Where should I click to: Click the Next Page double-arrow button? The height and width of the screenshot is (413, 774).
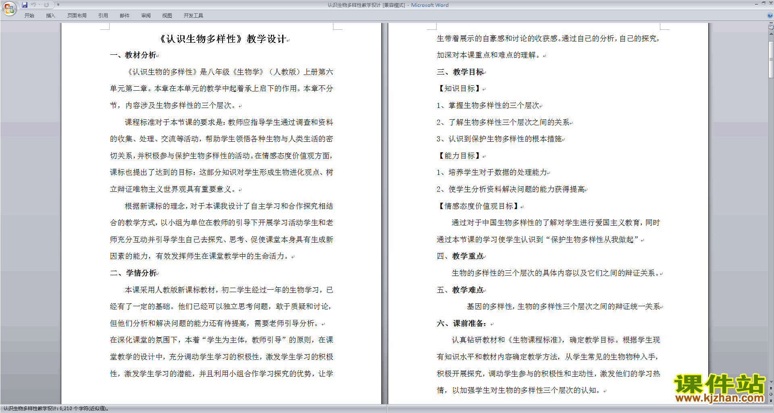[771, 401]
